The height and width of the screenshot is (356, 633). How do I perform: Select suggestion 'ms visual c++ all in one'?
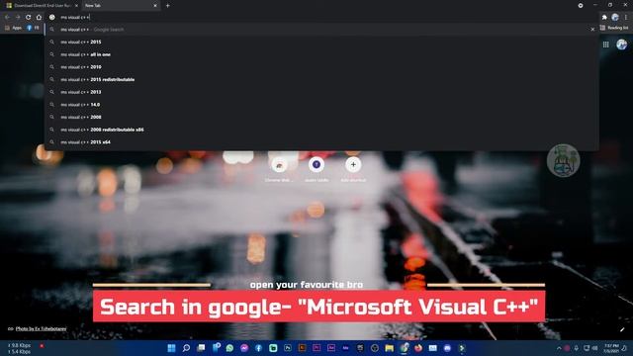tap(320, 54)
